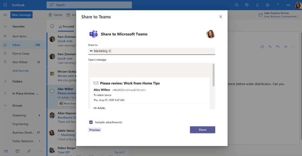Expand the Folders section
302x156 pixels.
(5, 81)
